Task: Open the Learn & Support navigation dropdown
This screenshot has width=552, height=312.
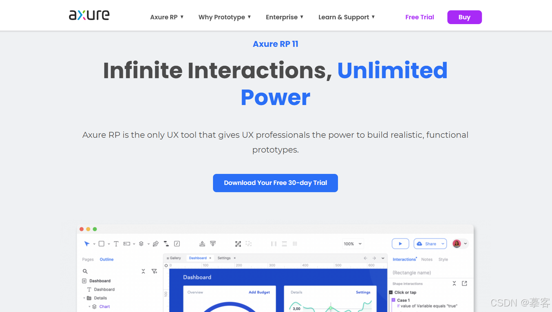Action: point(347,17)
